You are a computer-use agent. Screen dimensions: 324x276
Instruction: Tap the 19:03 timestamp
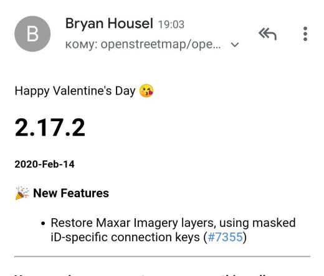(x=171, y=24)
